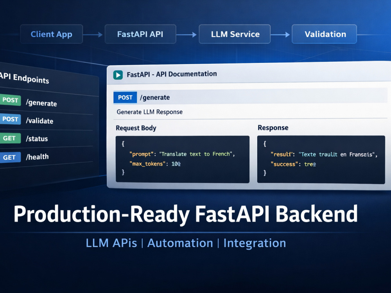Click the Generate LLM Response description
The width and height of the screenshot is (391, 293).
[x=150, y=112]
